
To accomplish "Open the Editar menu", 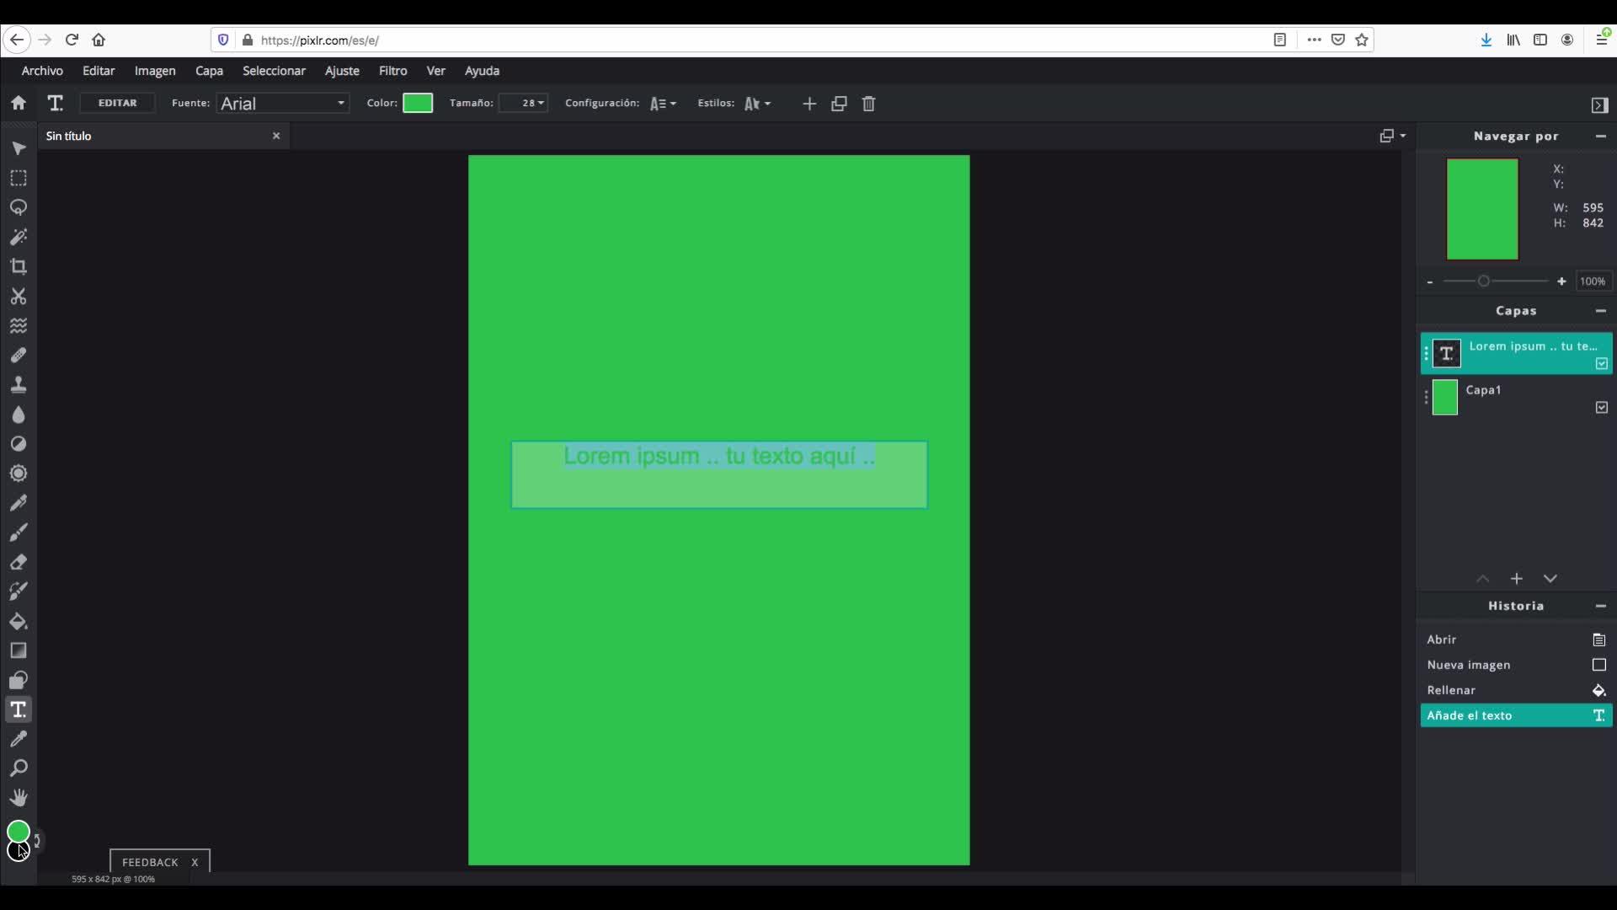I will pyautogui.click(x=99, y=71).
